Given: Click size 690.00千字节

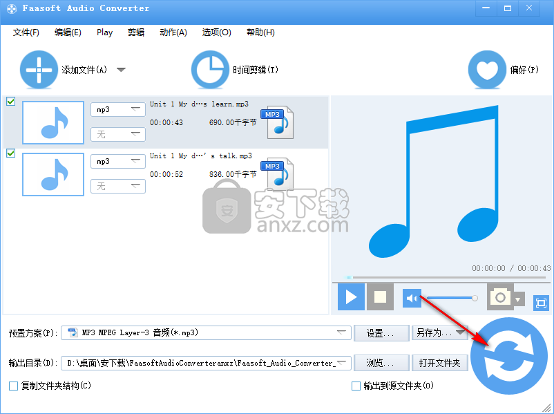Looking at the screenshot, I should tap(233, 123).
